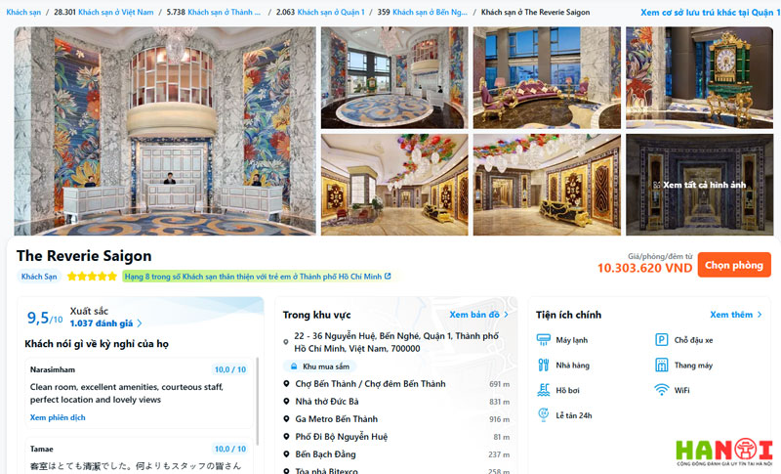Click the WiFi amenity icon
This screenshot has height=474, width=781.
click(x=662, y=390)
